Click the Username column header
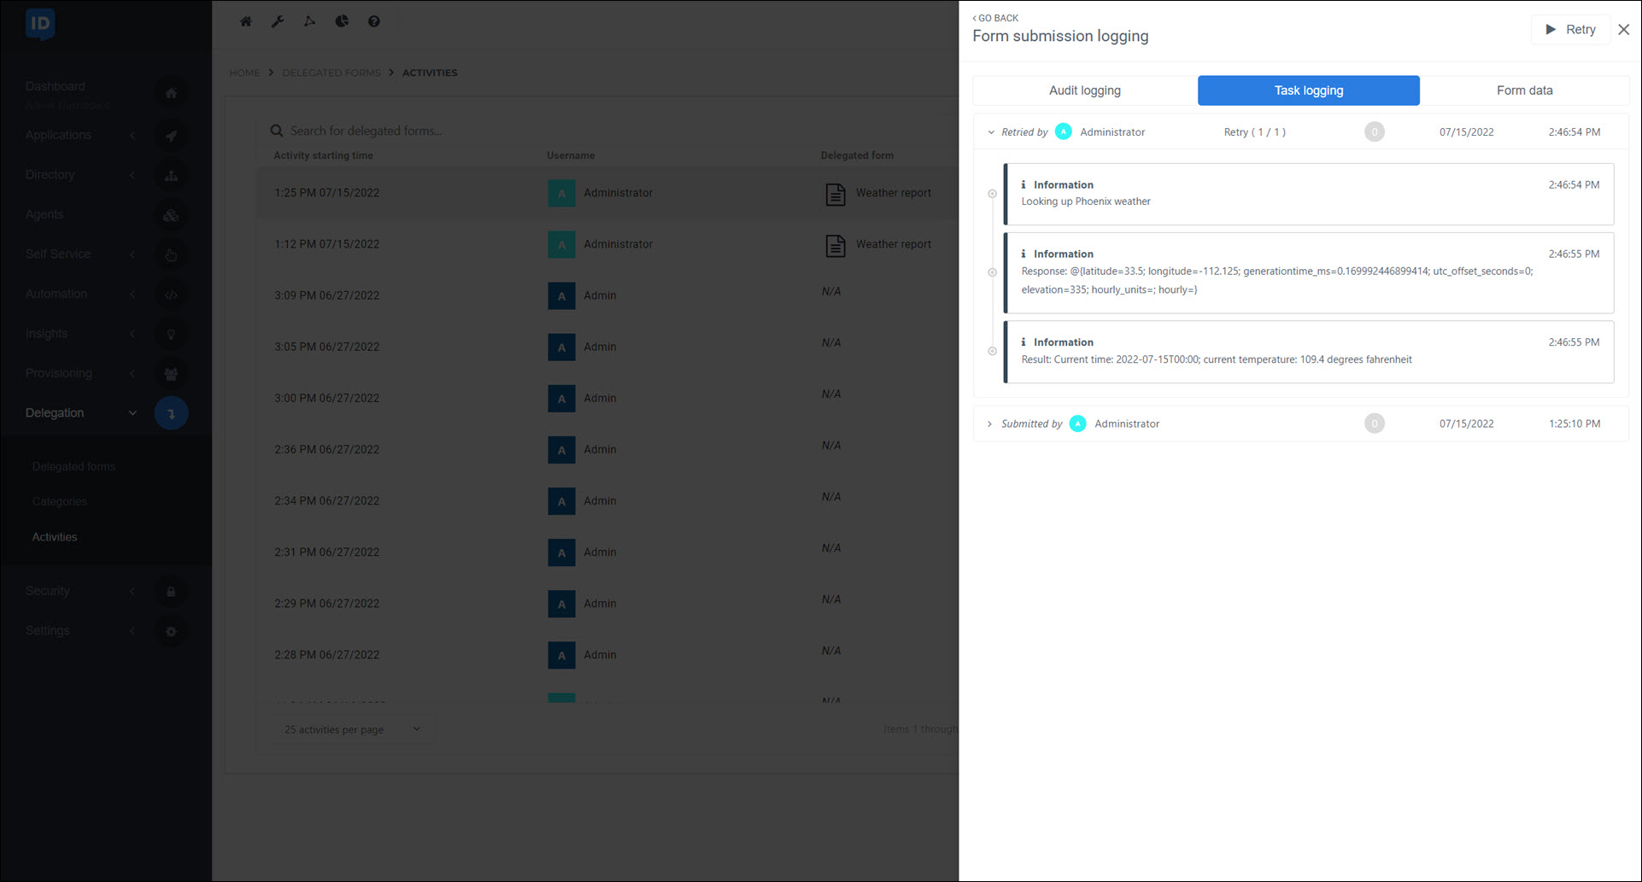 click(x=571, y=155)
